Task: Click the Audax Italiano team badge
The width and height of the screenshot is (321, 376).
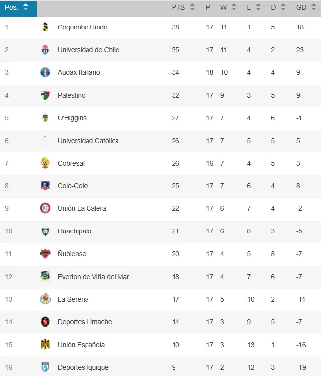Action: pyautogui.click(x=45, y=72)
